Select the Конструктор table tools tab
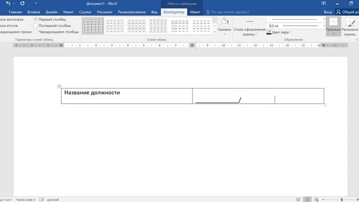Image resolution: width=359 pixels, height=202 pixels. 174,12
